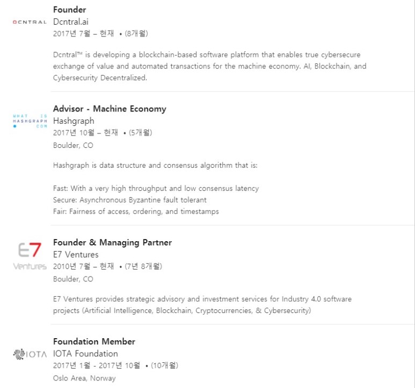Select the Advisor - Machine Economy title
The image size is (415, 388).
coord(110,109)
